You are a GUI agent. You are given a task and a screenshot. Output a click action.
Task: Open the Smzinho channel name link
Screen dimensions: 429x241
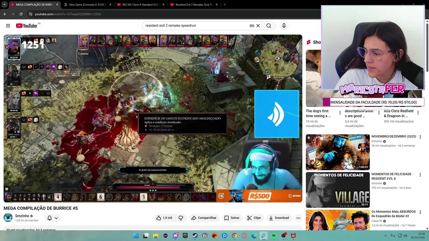(22, 216)
